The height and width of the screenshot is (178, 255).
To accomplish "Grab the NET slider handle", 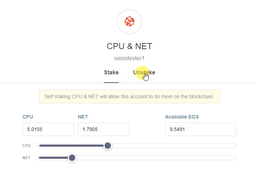I will pos(72,158).
